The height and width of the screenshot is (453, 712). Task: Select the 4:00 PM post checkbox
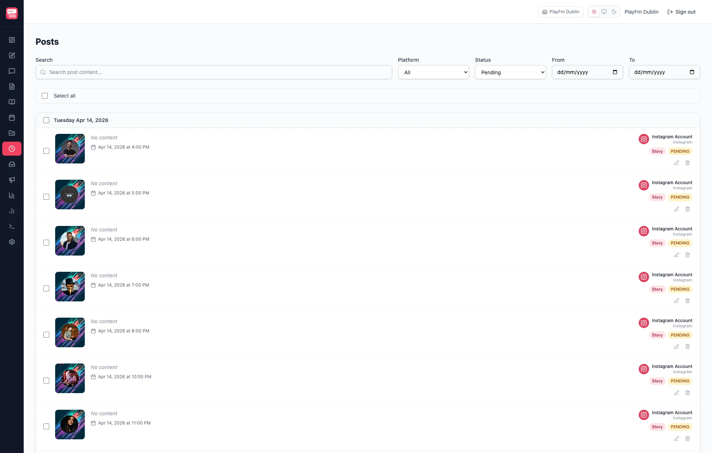tap(46, 151)
